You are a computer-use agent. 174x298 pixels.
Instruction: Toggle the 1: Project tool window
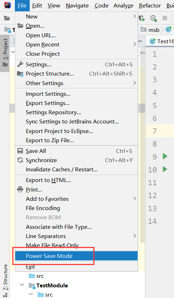click(5, 53)
